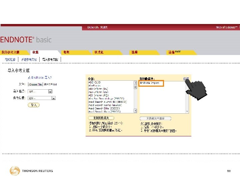Click the Web of Science link
The image size is (240, 180).
(227, 27)
